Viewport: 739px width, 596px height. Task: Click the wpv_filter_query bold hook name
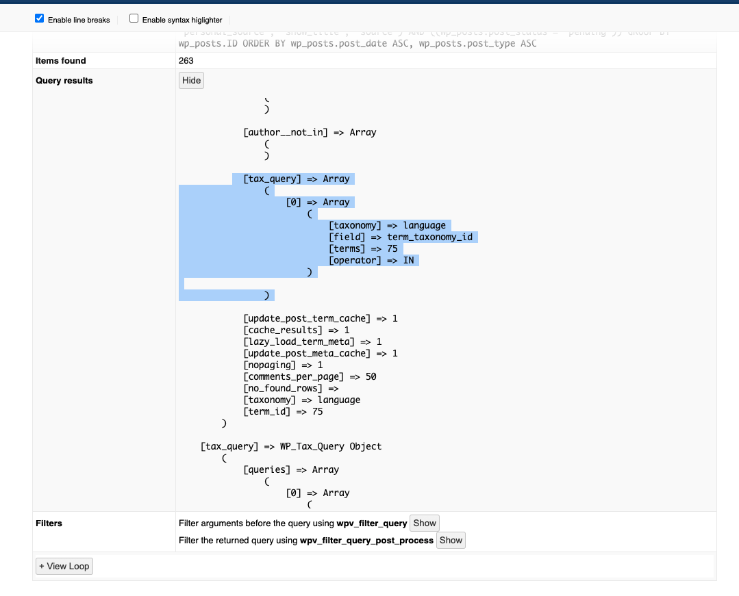(371, 523)
